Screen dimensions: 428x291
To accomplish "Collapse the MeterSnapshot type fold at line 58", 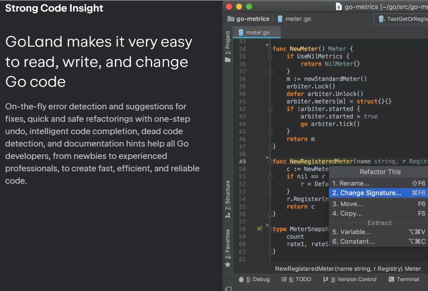I will point(270,229).
